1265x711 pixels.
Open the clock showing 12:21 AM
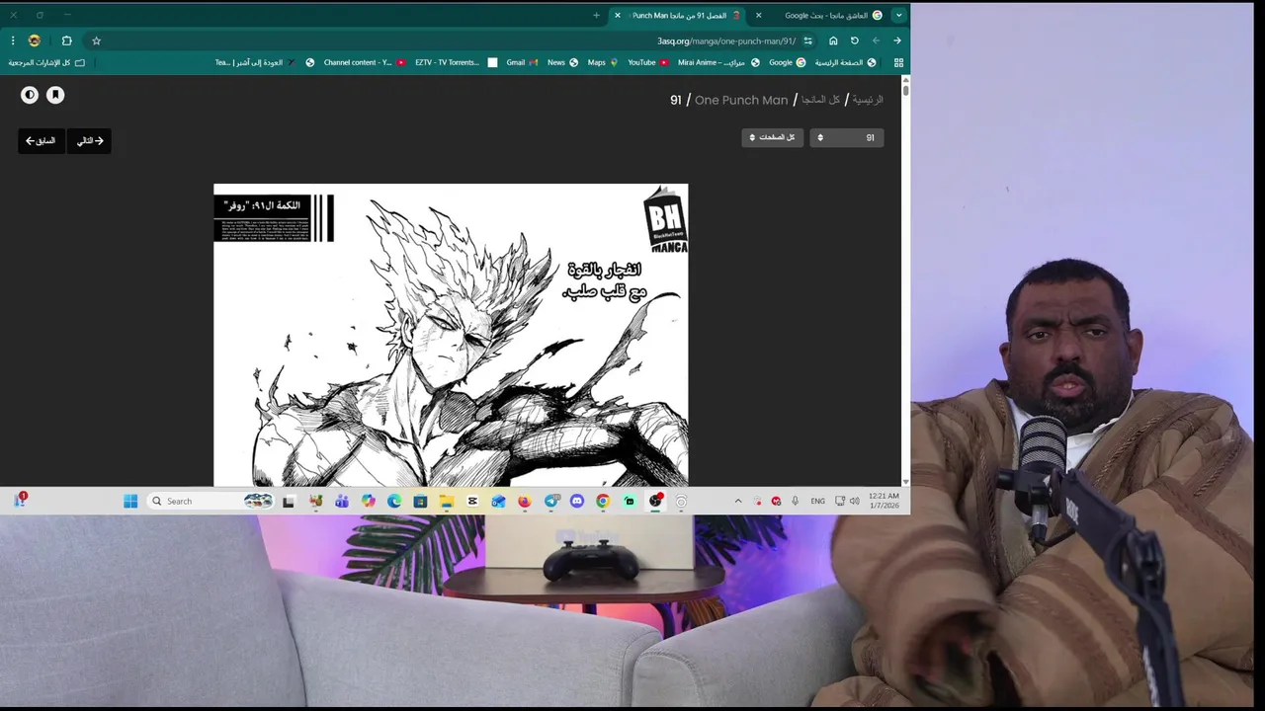click(x=885, y=501)
